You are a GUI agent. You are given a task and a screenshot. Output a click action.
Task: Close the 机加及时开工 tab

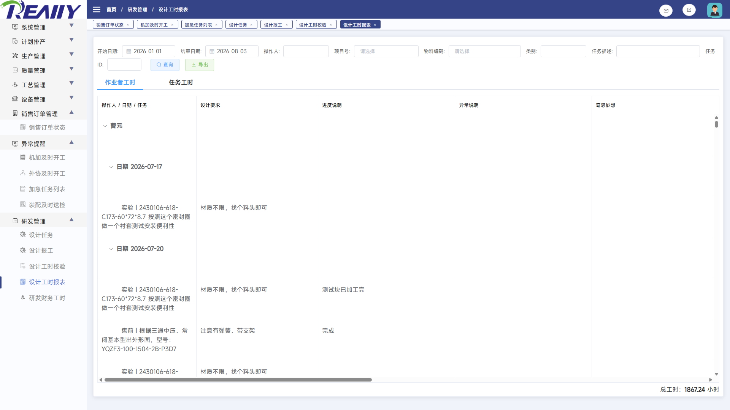(x=172, y=25)
